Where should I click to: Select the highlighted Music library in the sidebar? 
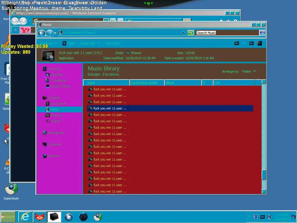point(59,109)
